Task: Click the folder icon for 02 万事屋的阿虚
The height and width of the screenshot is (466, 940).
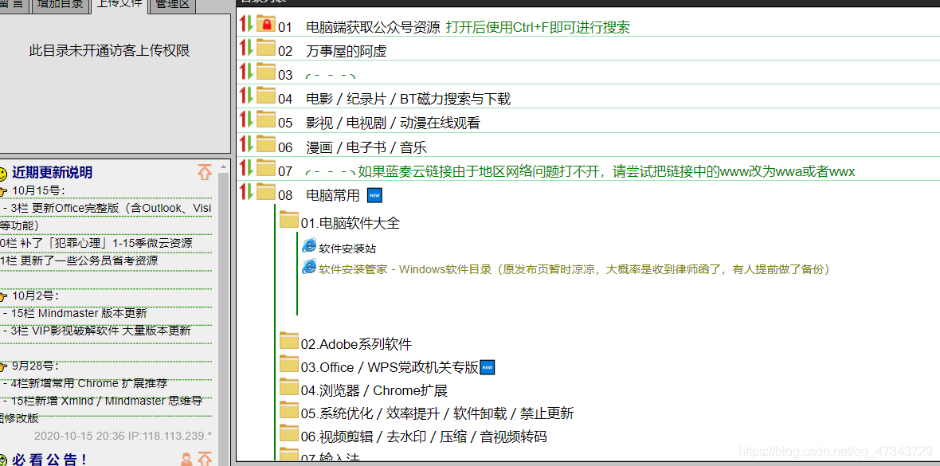Action: [265, 48]
